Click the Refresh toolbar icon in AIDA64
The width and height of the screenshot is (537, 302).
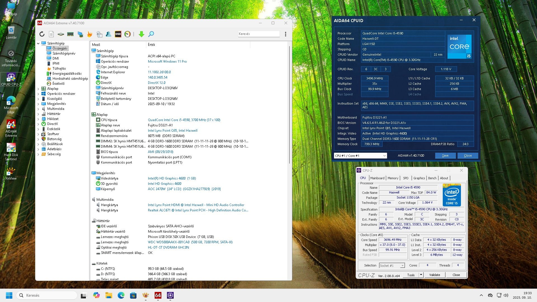(x=42, y=34)
